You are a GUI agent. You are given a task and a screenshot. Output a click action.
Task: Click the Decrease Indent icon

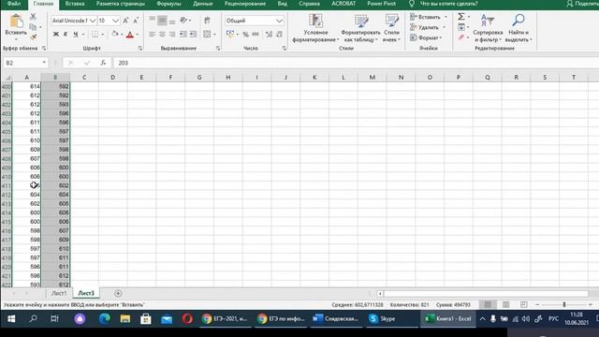[183, 35]
